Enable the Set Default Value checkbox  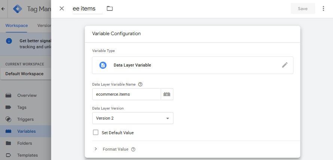click(x=95, y=132)
